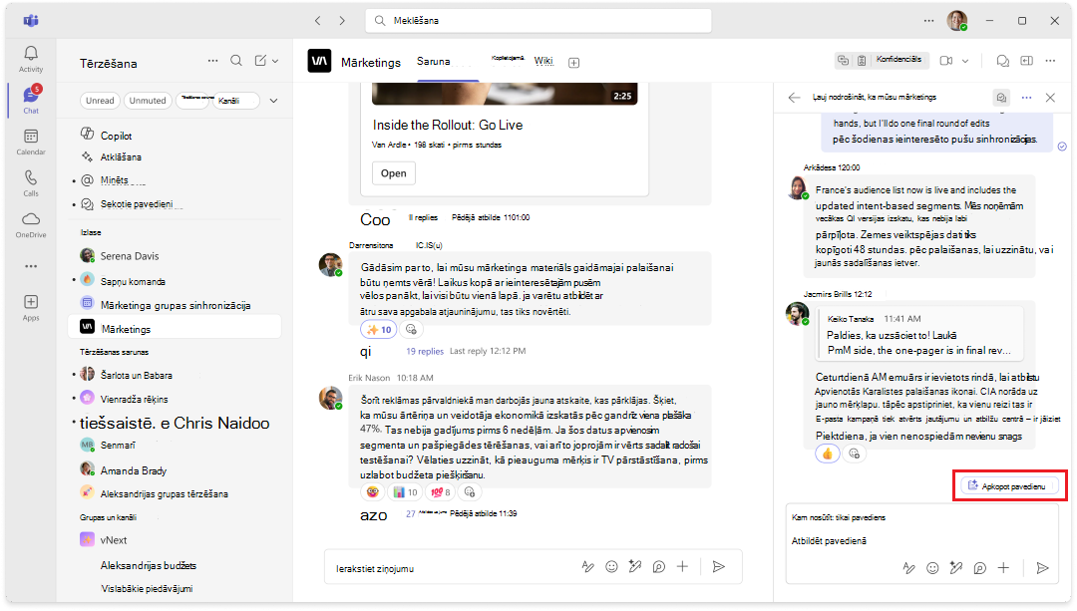The width and height of the screenshot is (1077, 611).
Task: Click Apkopot pavedienu button
Action: click(1009, 486)
